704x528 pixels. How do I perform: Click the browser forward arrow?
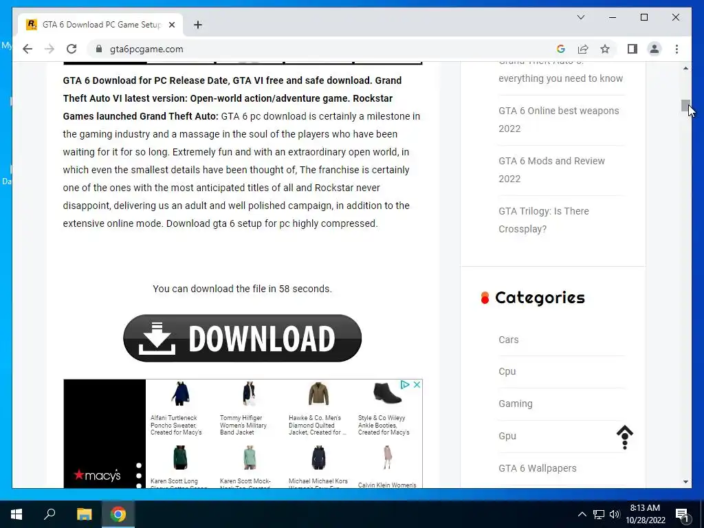[x=49, y=49]
